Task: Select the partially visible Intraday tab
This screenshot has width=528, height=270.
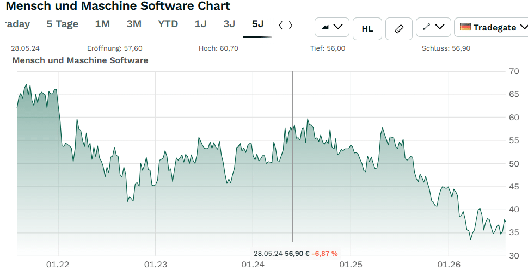Action: (x=17, y=24)
